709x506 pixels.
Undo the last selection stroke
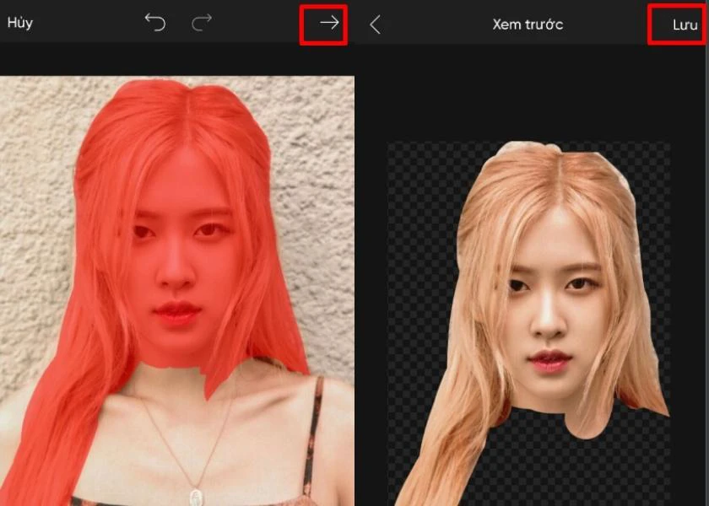155,22
